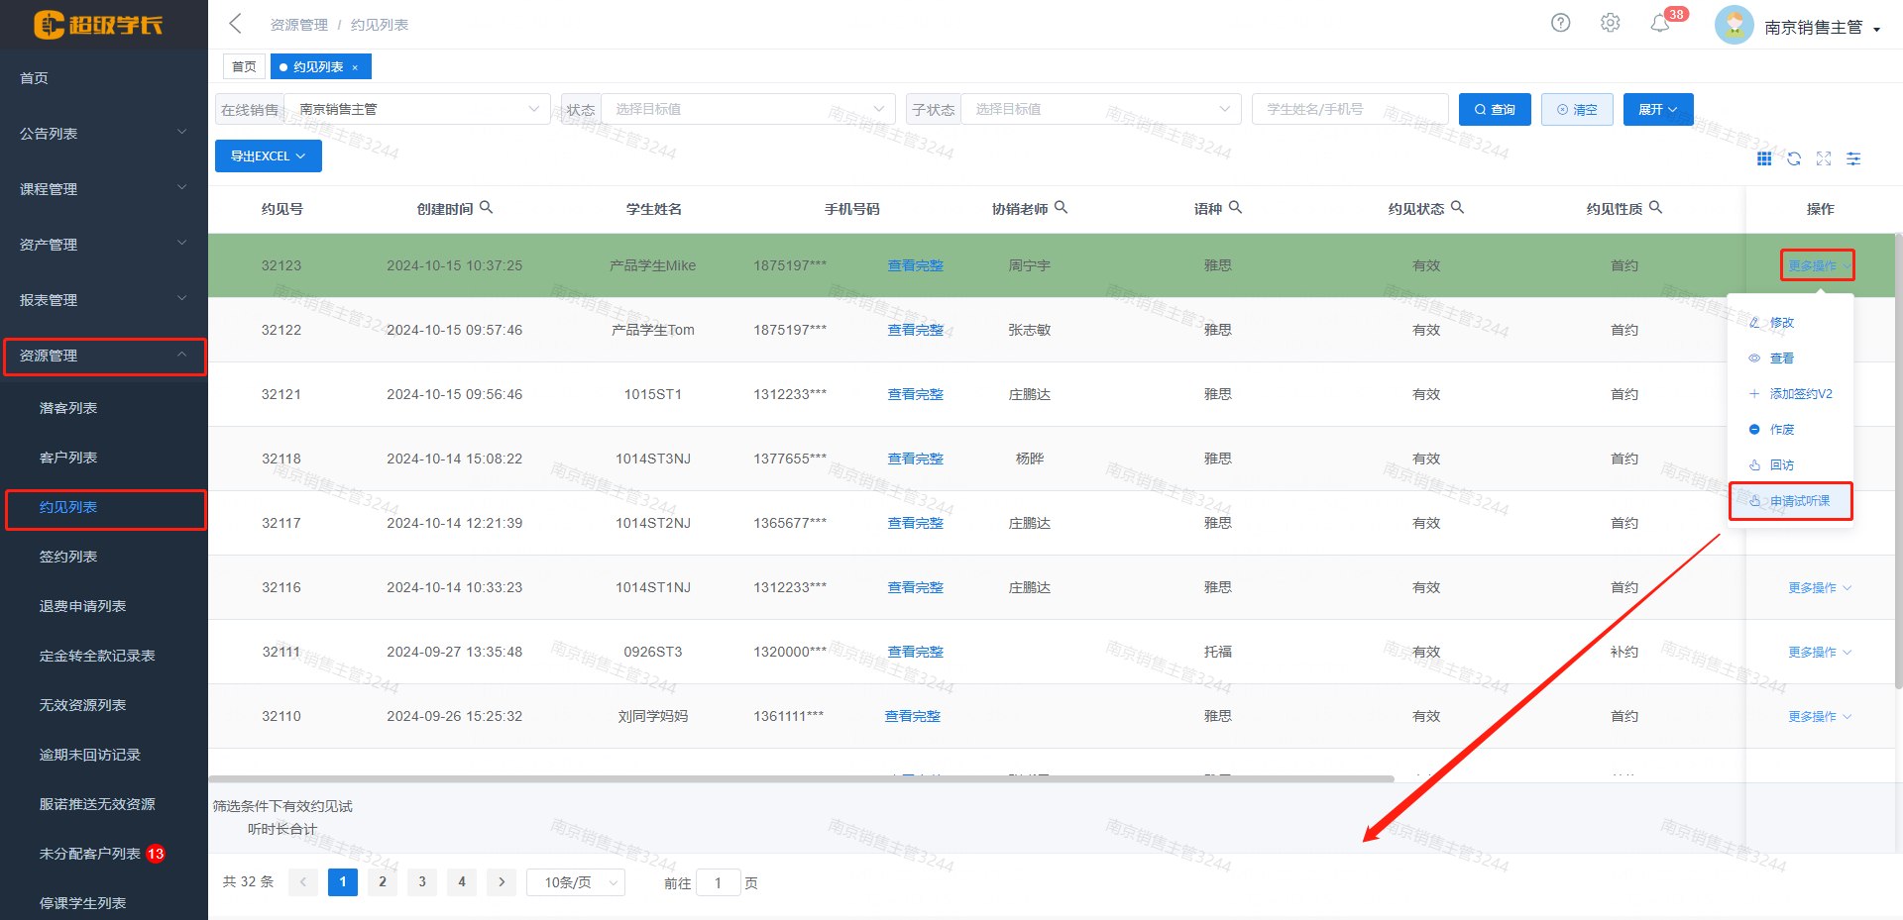Open 查看完整 link for 产品学生Mike
Viewport: 1903px width, 920px height.
[915, 264]
